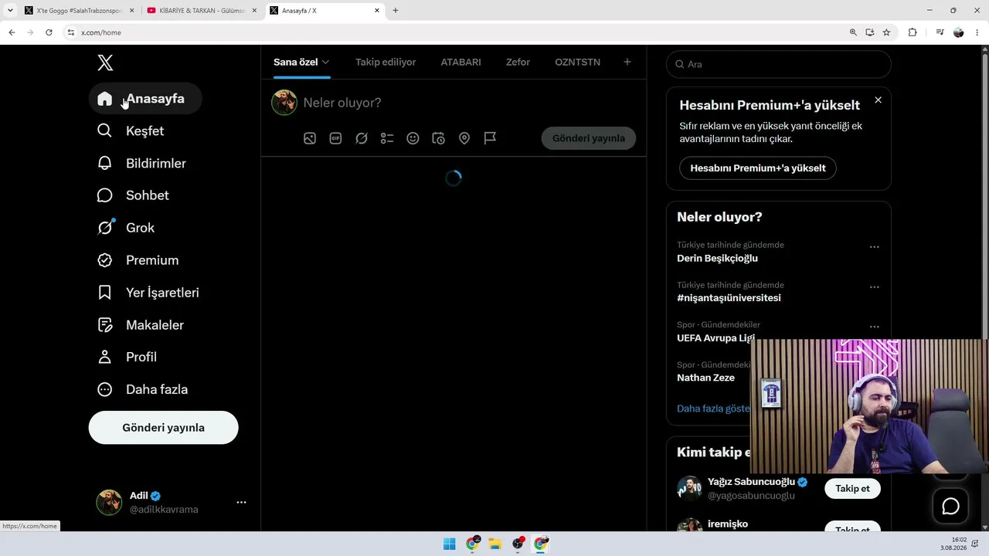Image resolution: width=989 pixels, height=556 pixels.
Task: Click the Neler oluyor? post text field
Action: 468,103
